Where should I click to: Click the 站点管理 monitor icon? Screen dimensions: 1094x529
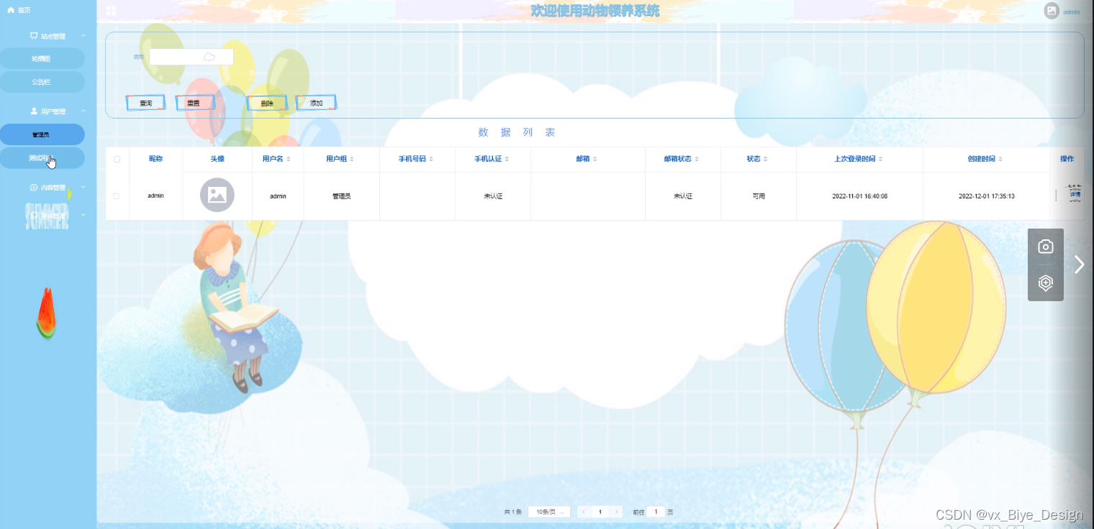pos(33,36)
